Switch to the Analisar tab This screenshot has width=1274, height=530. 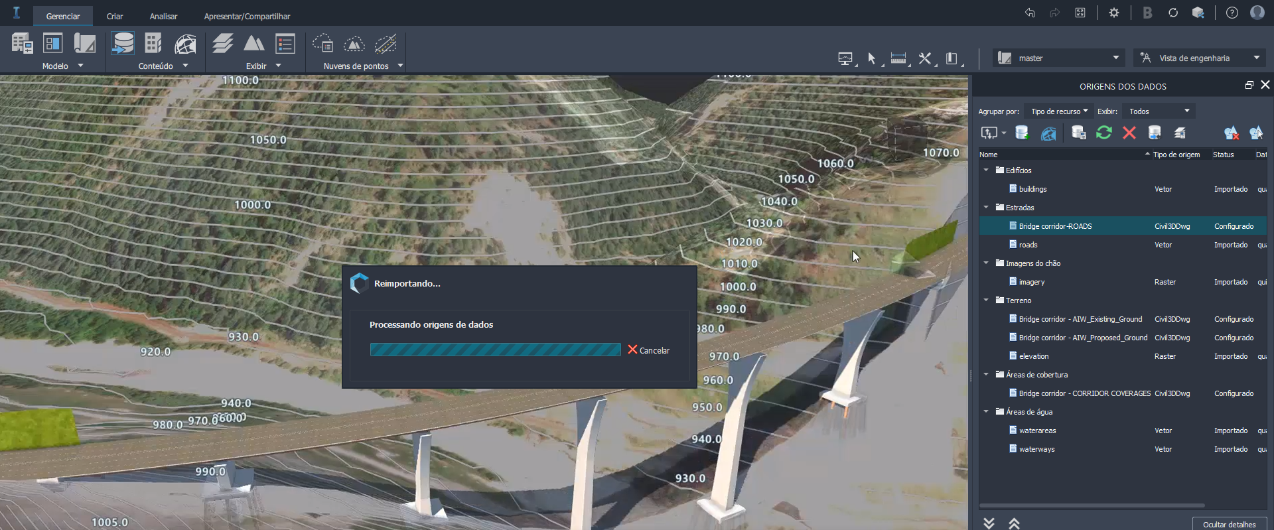(163, 16)
